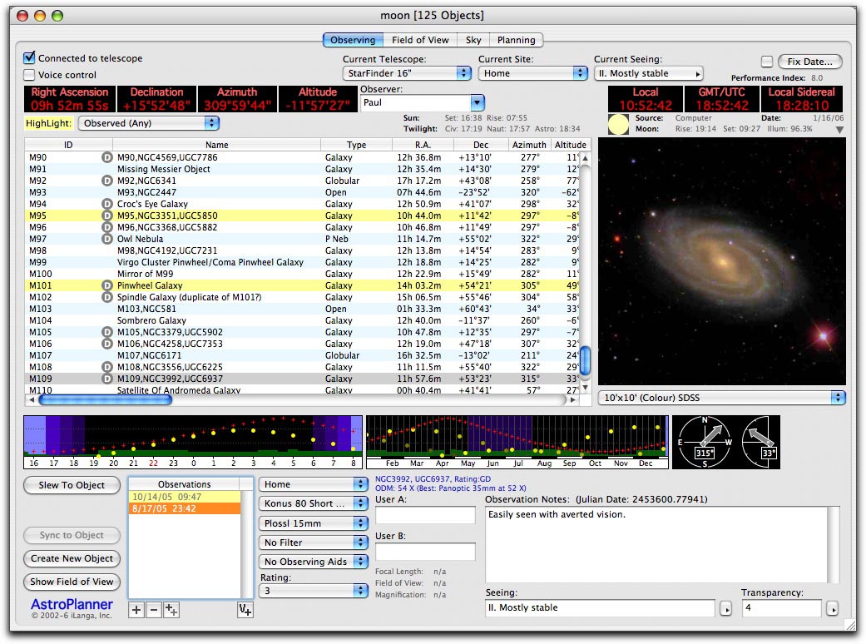Viewport: 866px width, 644px height.
Task: Click the V+ icon below the Observations list
Action: [245, 610]
